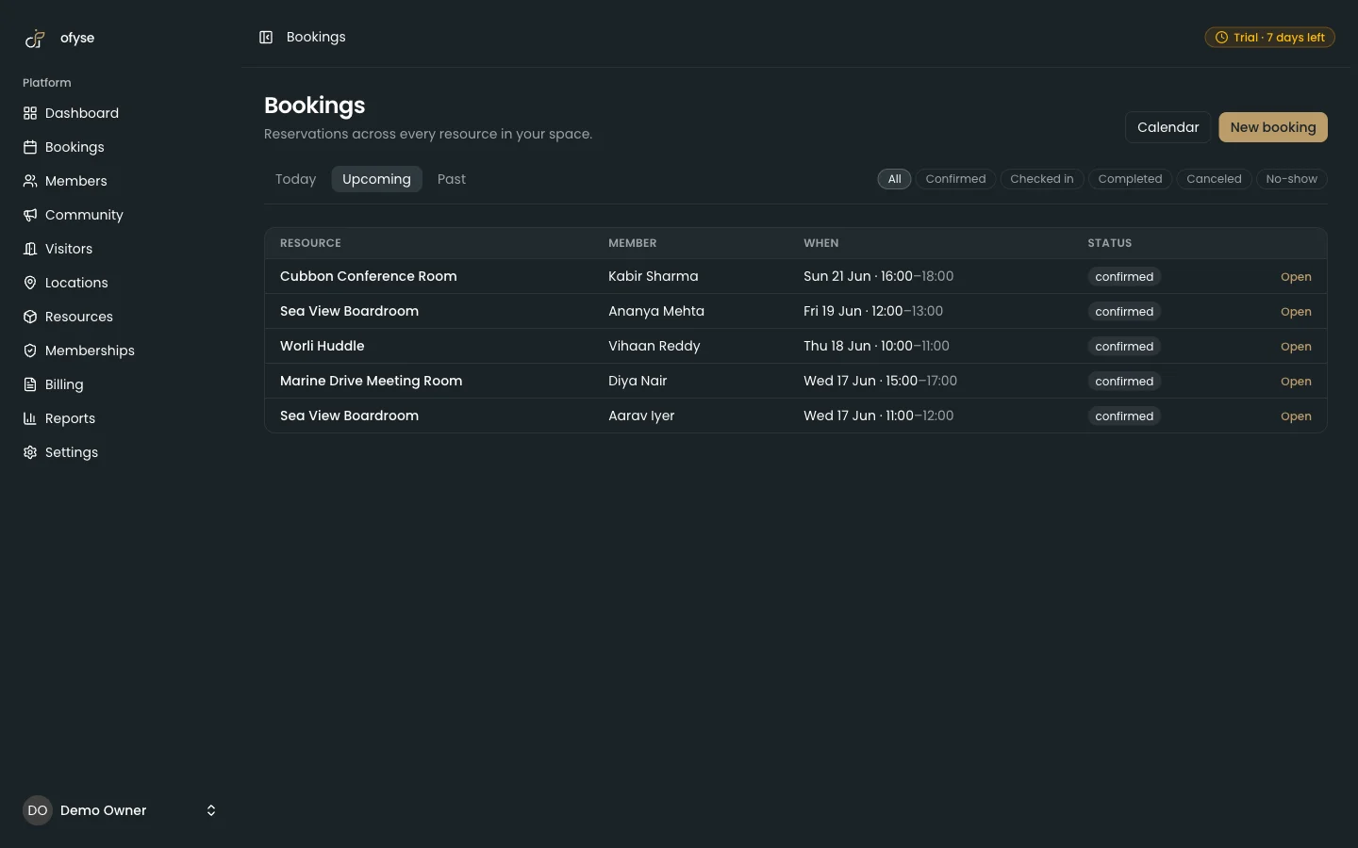The height and width of the screenshot is (848, 1358).
Task: Click the Reports chart icon
Action: coord(30,418)
